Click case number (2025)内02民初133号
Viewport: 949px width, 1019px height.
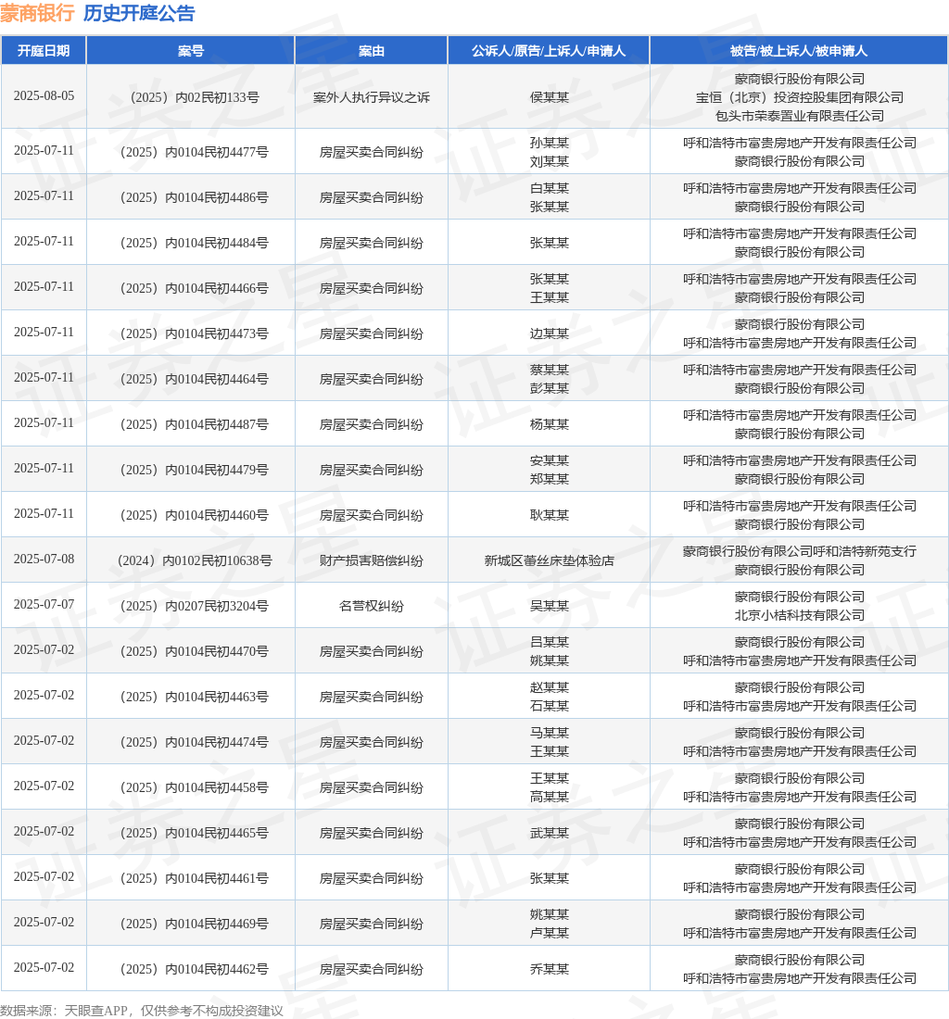[191, 97]
